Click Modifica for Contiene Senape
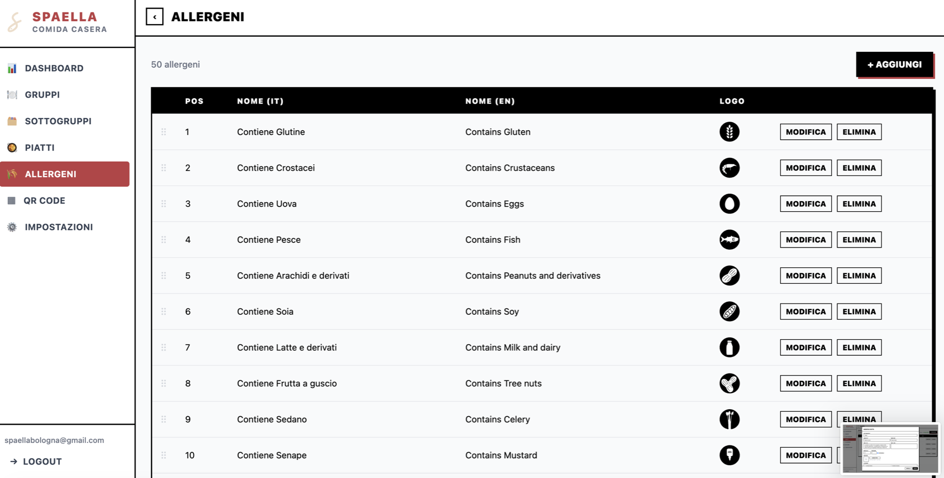This screenshot has width=944, height=478. [x=806, y=455]
